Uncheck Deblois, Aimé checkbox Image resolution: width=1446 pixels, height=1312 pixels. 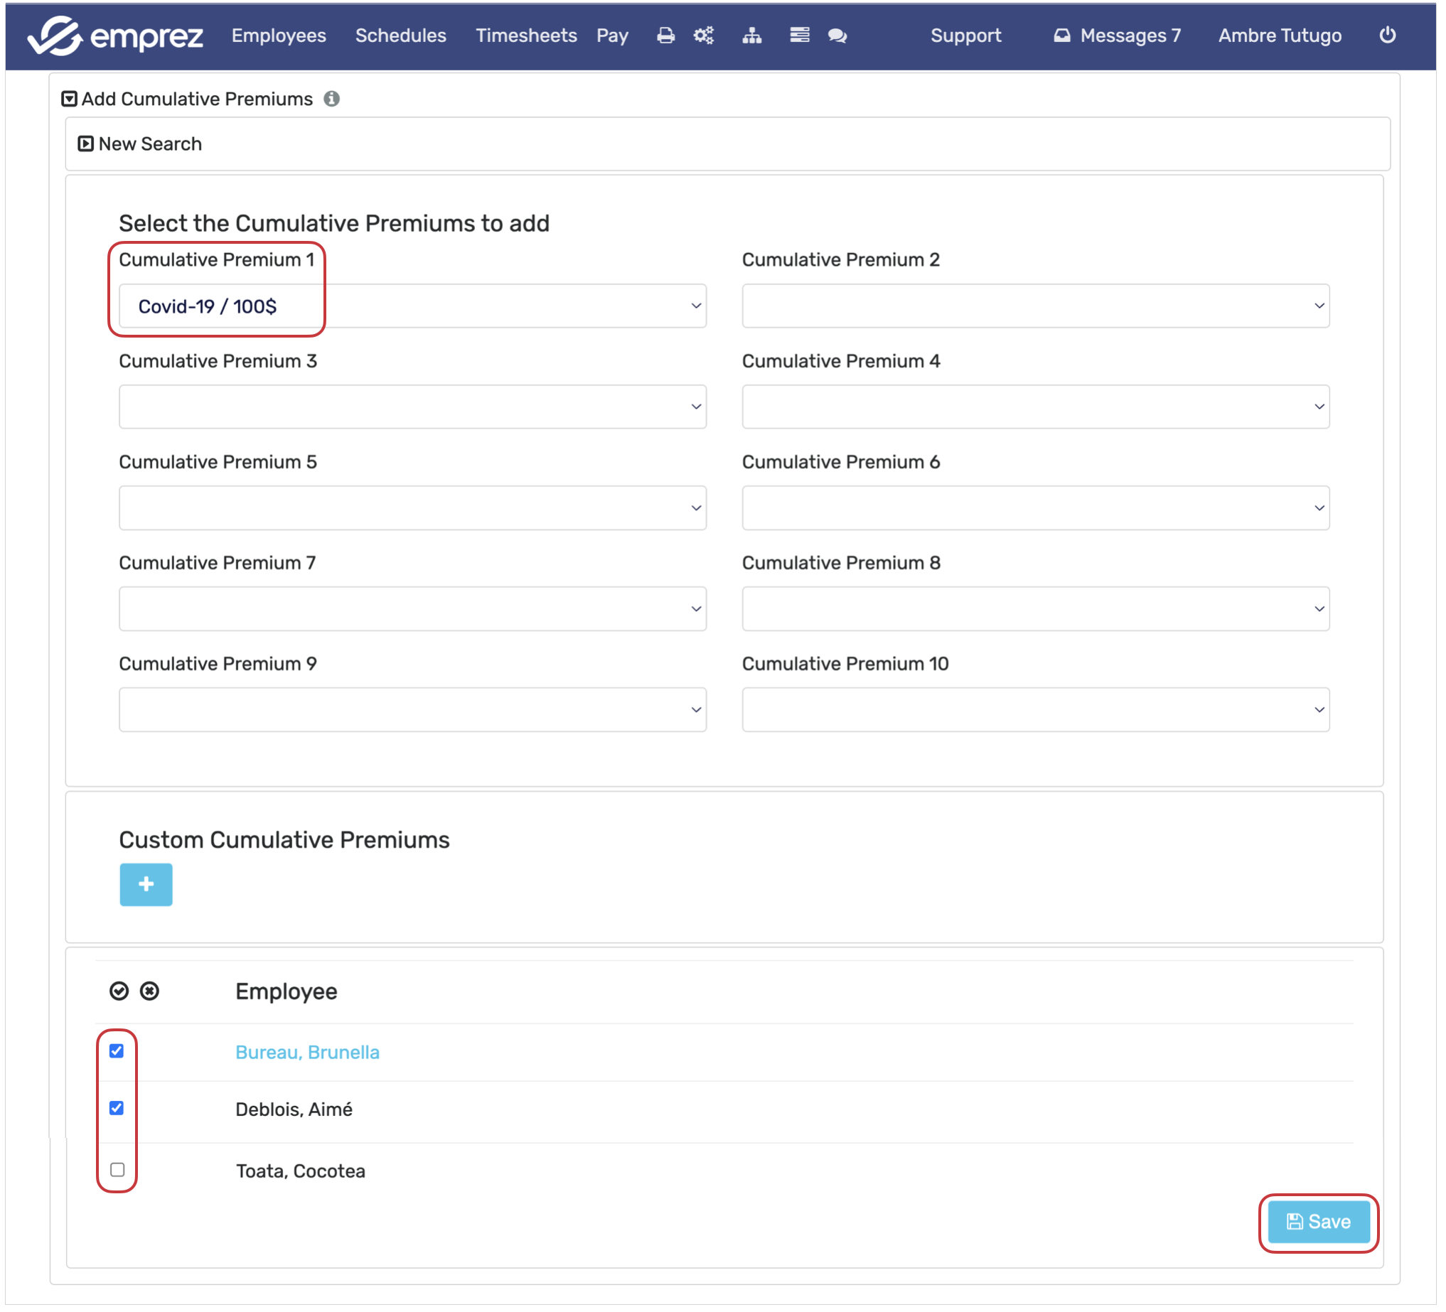tap(117, 1109)
